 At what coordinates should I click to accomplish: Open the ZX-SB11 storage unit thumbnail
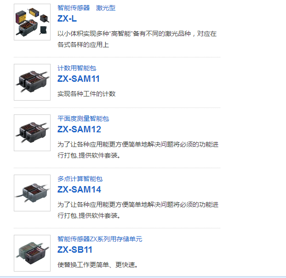coord(32,253)
